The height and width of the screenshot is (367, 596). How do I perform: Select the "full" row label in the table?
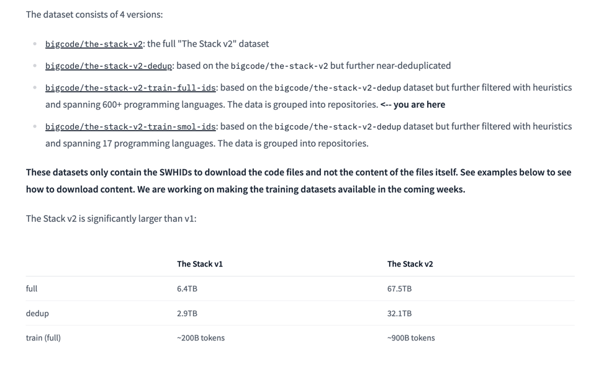[x=32, y=289]
